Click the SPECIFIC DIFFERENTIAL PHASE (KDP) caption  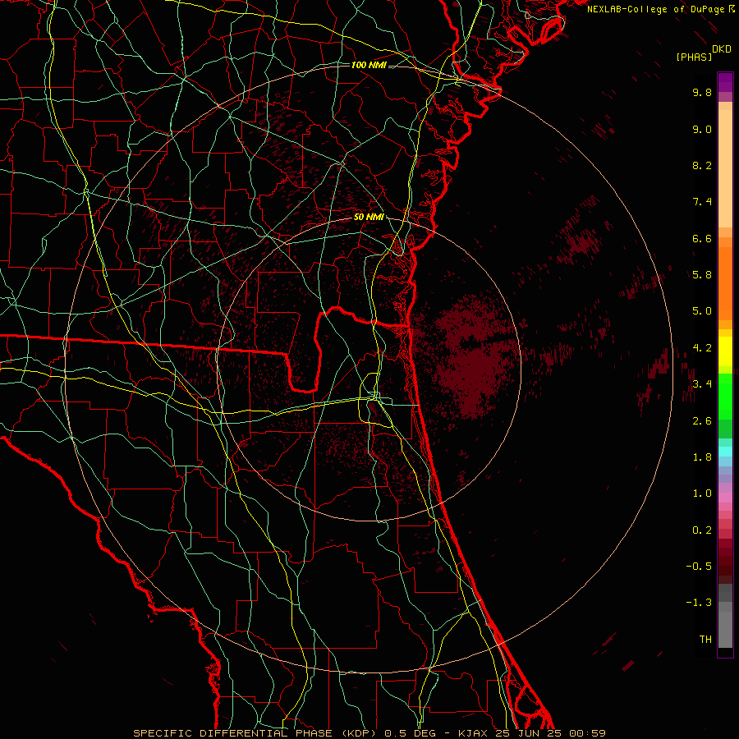pos(255,733)
